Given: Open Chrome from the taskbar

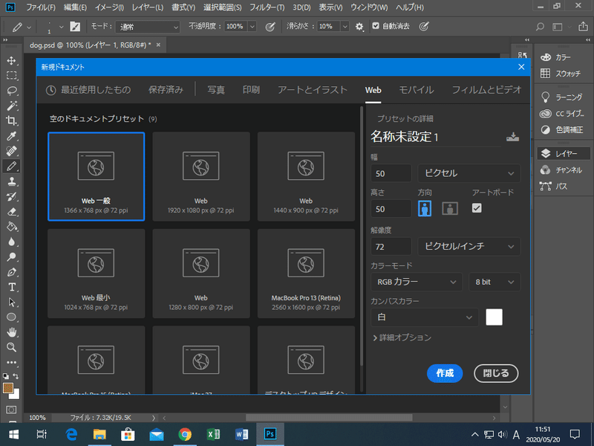Looking at the screenshot, I should point(185,434).
